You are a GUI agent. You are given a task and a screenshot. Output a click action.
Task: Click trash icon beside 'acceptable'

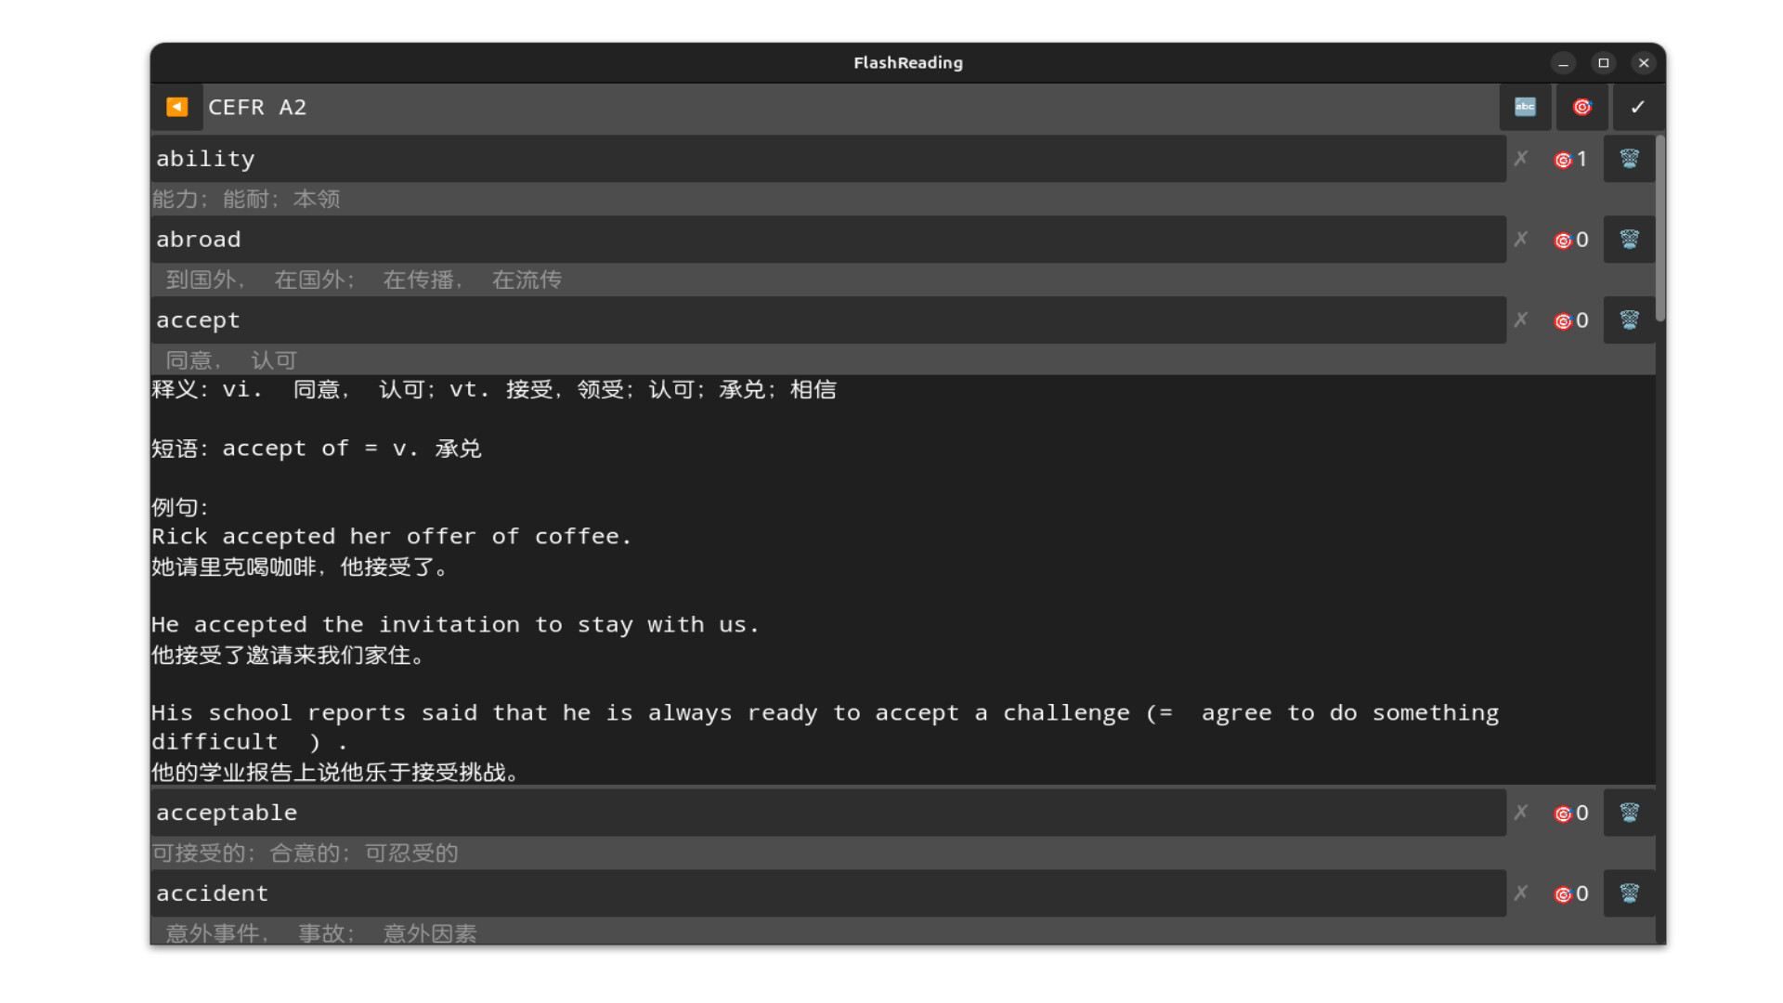[1629, 813]
